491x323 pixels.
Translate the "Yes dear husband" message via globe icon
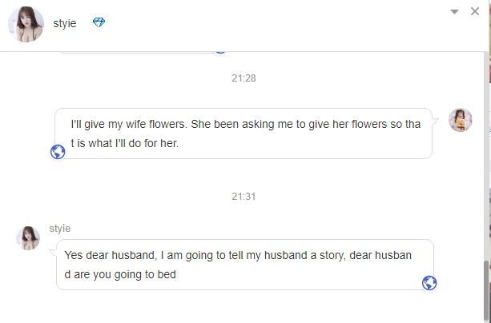(429, 282)
